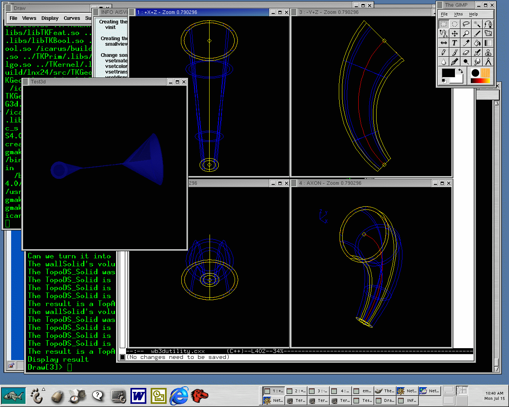Viewport: 509px width, 407px height.
Task: Click the 'em...' emacs taskbar button
Action: click(363, 391)
